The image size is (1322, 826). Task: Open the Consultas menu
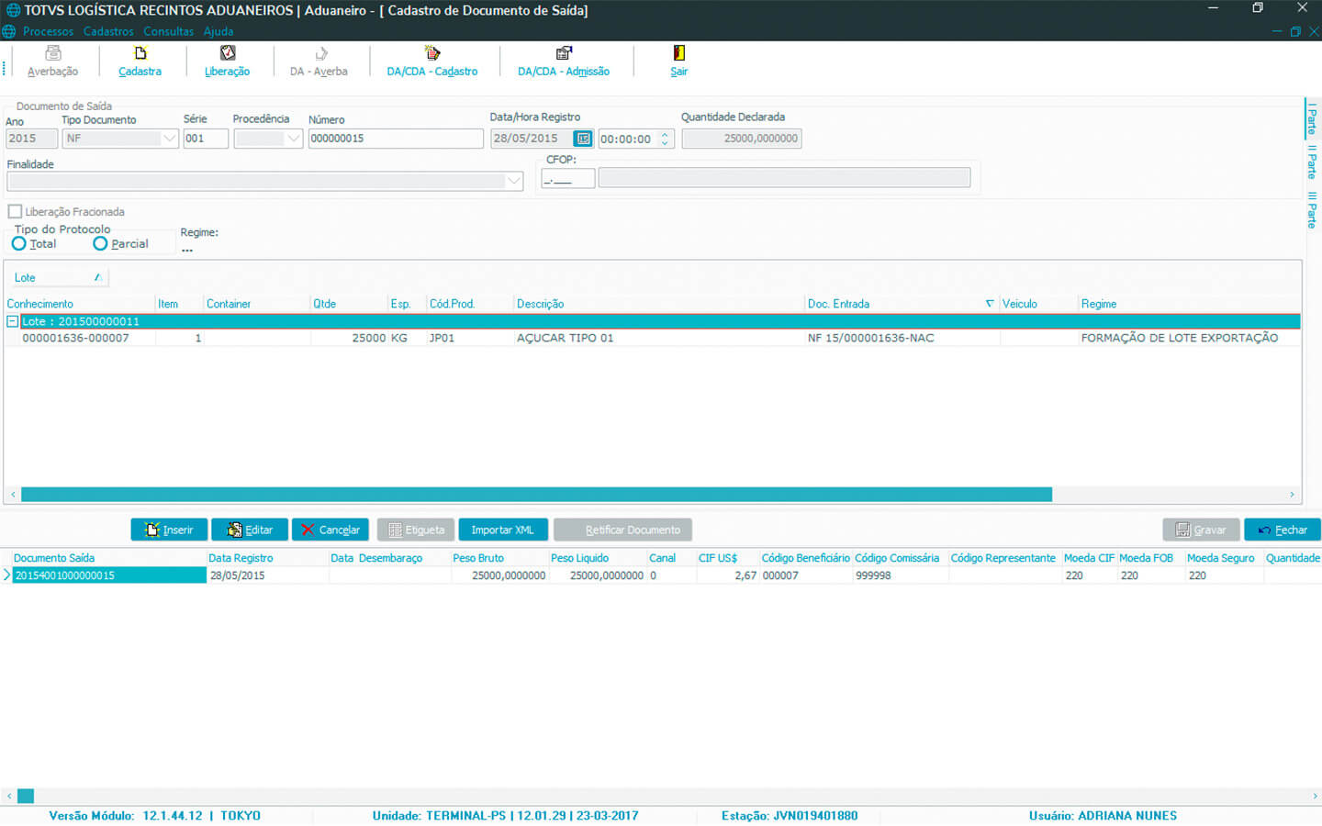tap(168, 31)
